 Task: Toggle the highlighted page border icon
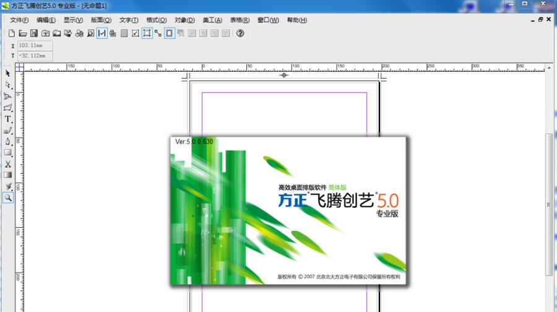click(x=170, y=33)
